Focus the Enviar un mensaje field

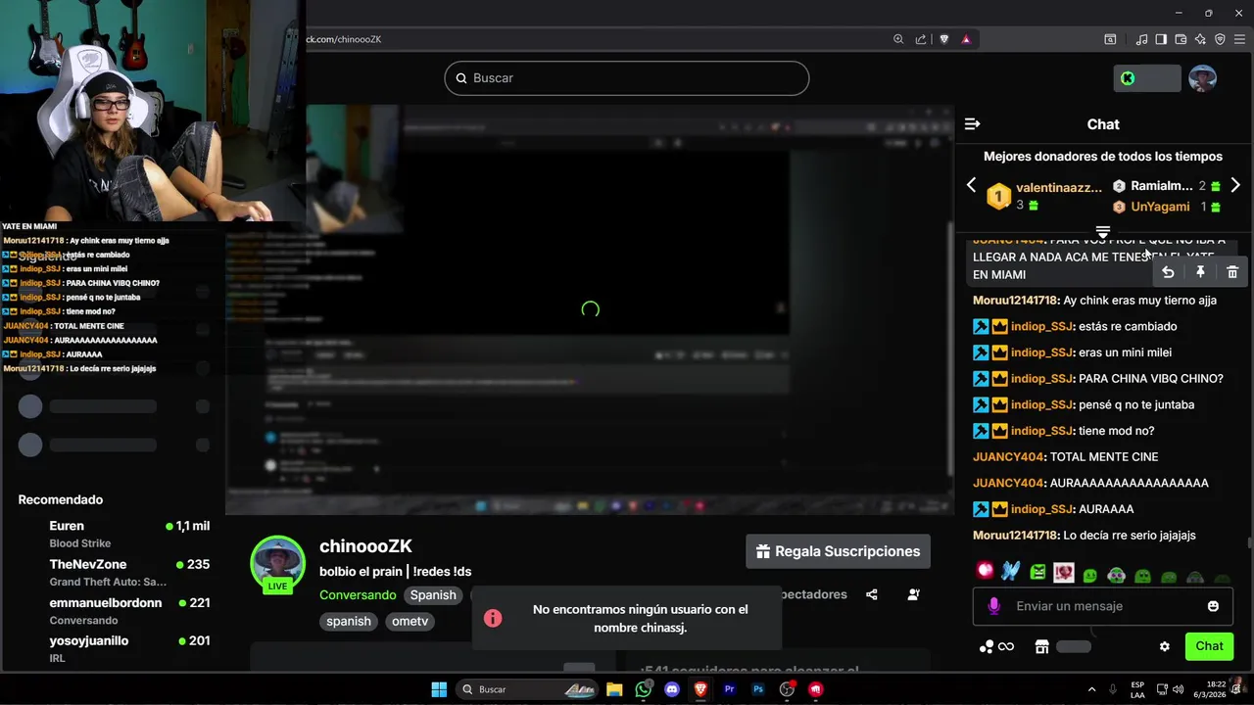tap(1102, 606)
